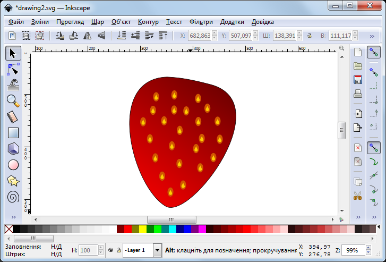The image size is (386, 262).
Task: Activate the Spiral tool
Action: 13,197
